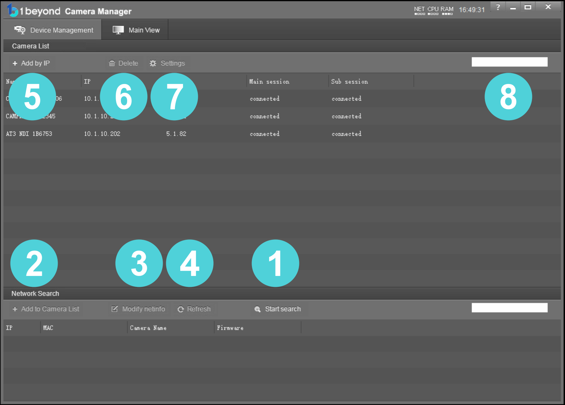The height and width of the screenshot is (405, 565).
Task: Click the IP address 10.1.10.202
Action: click(102, 134)
